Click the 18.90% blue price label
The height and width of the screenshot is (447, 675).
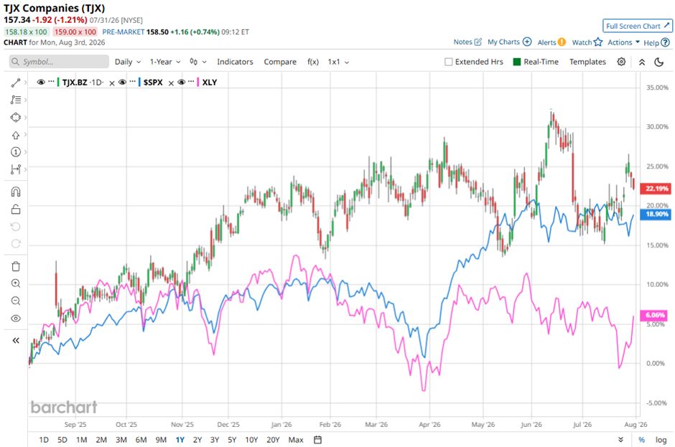click(656, 214)
